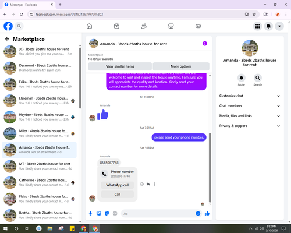
Task: Open the Elaleman conversation
Action: click(39, 101)
